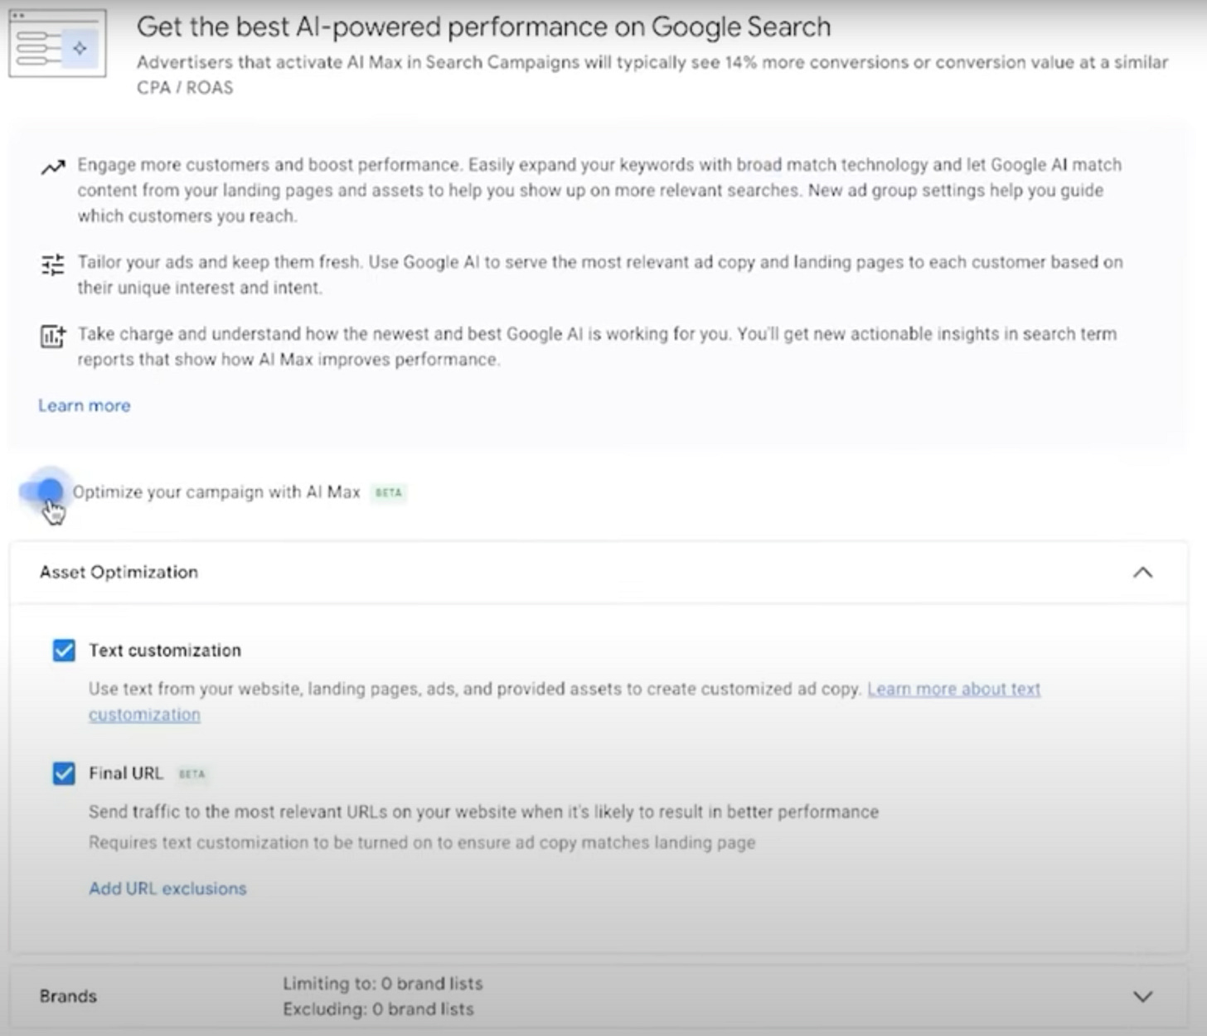
Task: Toggle the Optimize your campaign with AI Max switch
Action: click(42, 491)
